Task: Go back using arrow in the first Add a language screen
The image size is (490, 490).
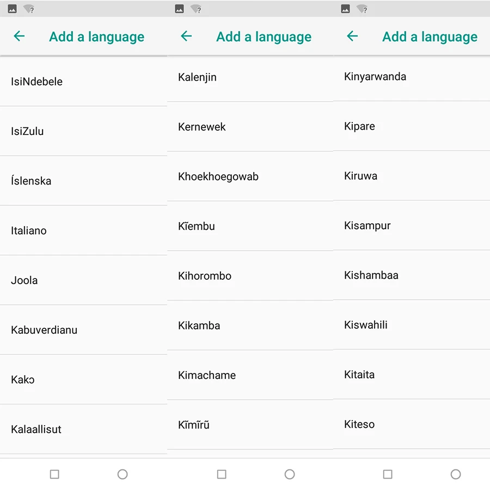Action: (x=19, y=36)
